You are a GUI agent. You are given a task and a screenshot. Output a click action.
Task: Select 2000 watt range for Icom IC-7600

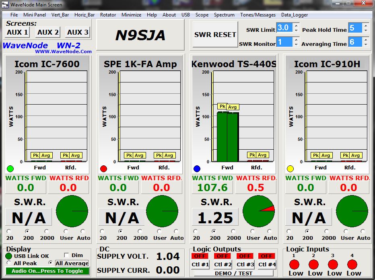[x=46, y=231]
